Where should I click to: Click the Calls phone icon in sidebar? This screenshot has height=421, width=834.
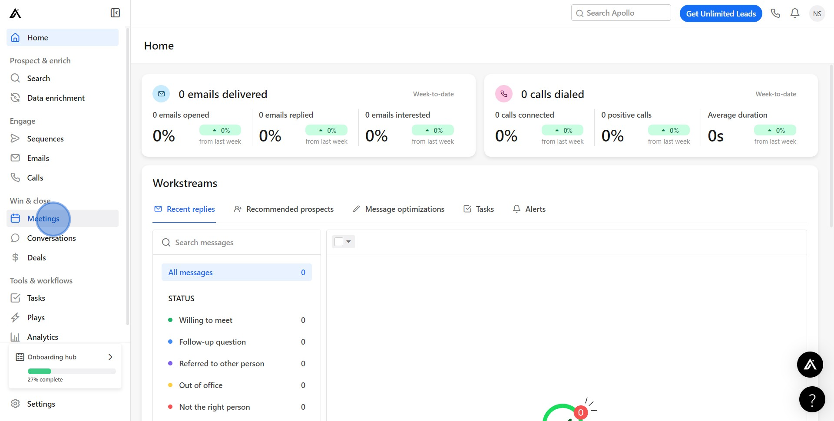click(15, 178)
